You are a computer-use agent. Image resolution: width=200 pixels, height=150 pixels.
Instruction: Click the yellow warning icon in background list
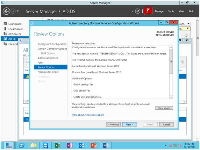27,77
